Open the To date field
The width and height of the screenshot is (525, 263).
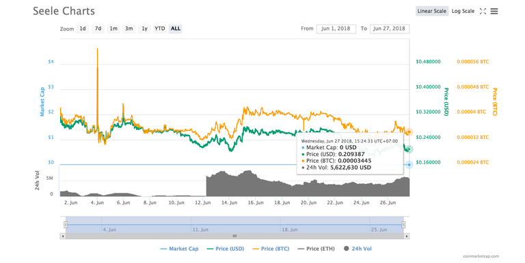click(390, 29)
